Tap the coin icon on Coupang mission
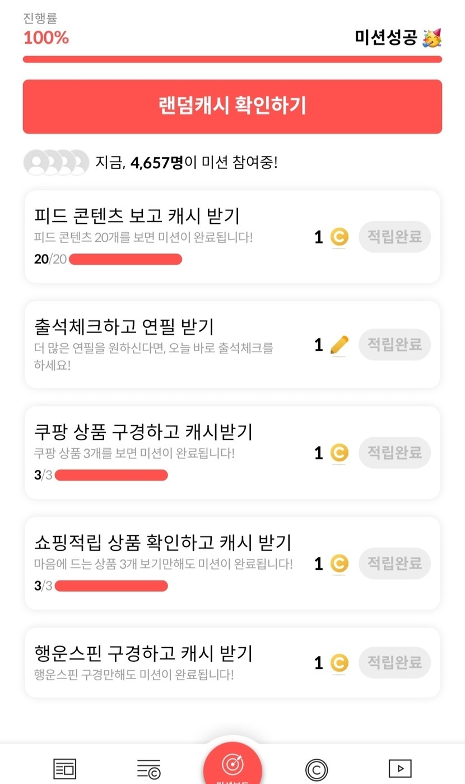 click(x=339, y=453)
